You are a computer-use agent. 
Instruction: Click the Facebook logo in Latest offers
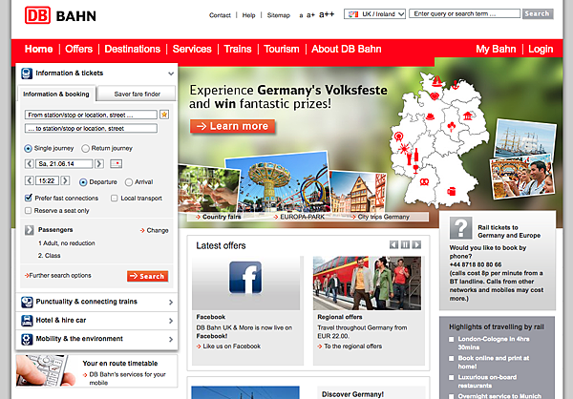coord(245,278)
